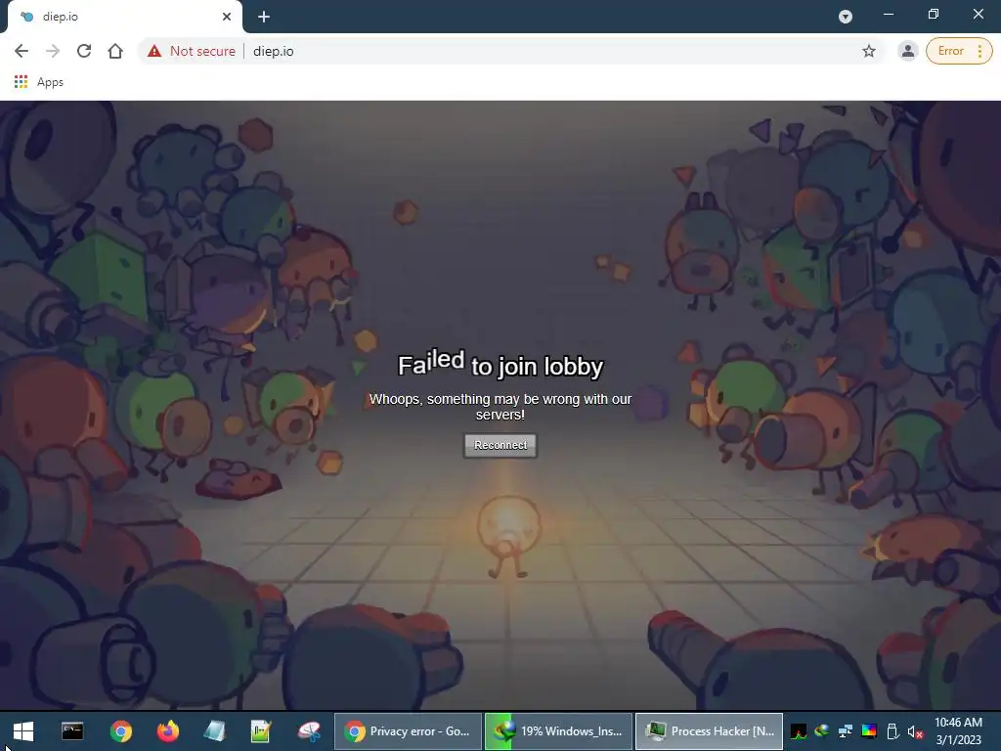Image resolution: width=1001 pixels, height=751 pixels.
Task: Click the Not secure warning indicator
Action: [192, 51]
